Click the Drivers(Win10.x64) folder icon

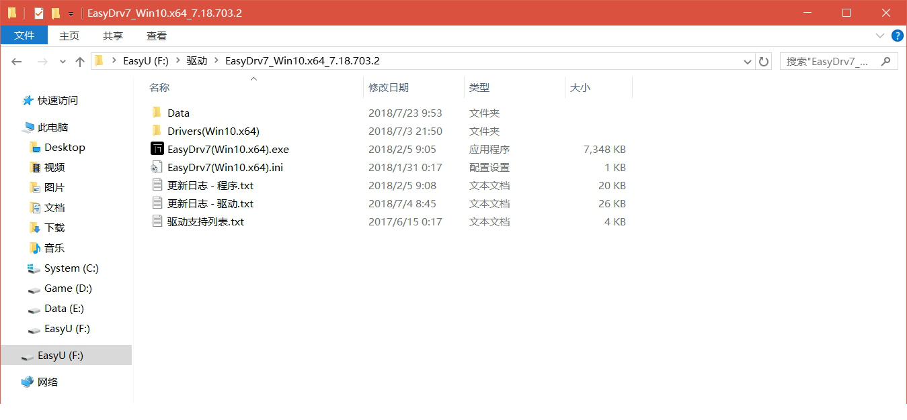click(x=157, y=131)
